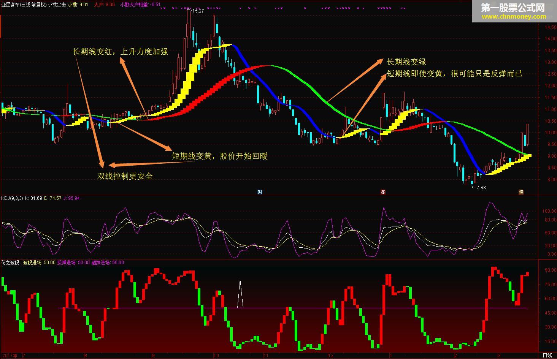Click the annotation 双线控制更安全
Screen dimensions: 557x359
(125, 176)
